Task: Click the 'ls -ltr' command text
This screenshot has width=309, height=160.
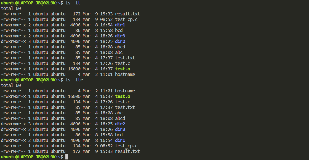Action: point(74,80)
